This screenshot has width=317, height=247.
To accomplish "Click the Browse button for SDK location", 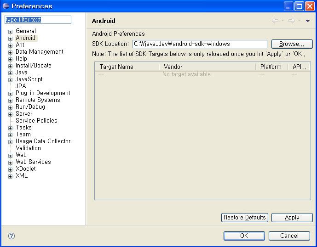I will pos(292,44).
